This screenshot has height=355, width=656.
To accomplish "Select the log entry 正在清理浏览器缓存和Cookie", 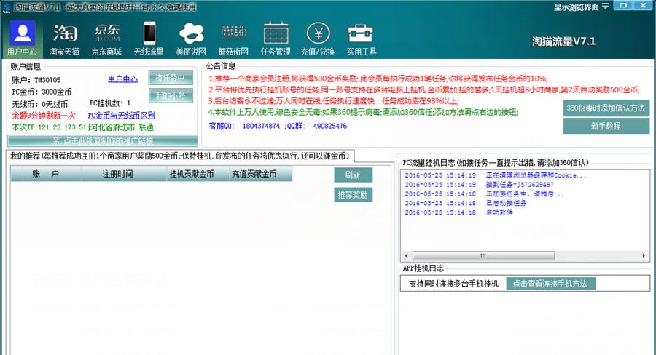I will pyautogui.click(x=496, y=175).
